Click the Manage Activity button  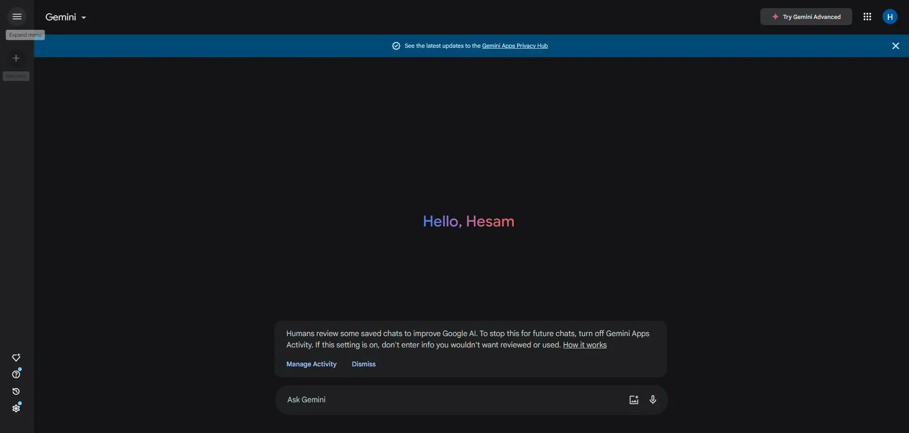312,364
